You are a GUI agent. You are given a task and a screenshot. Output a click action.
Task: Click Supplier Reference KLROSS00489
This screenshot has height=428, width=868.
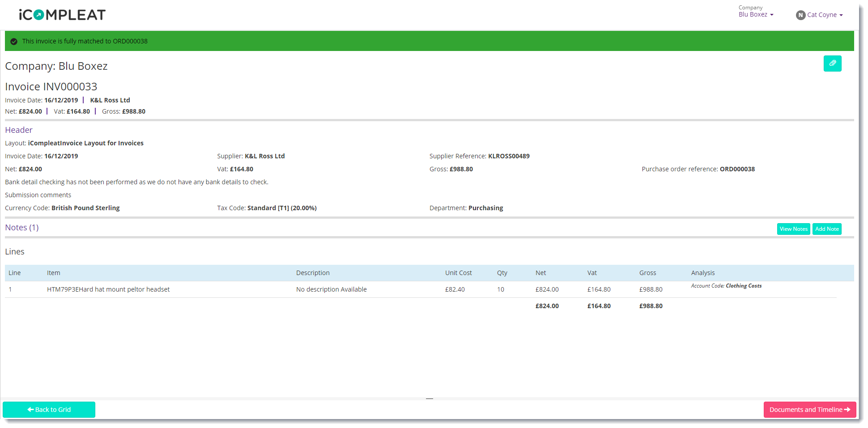480,156
